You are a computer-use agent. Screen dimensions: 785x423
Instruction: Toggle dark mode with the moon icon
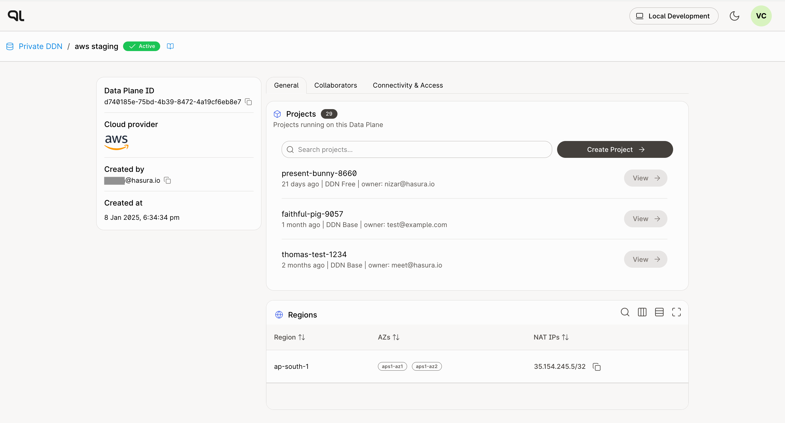point(734,16)
